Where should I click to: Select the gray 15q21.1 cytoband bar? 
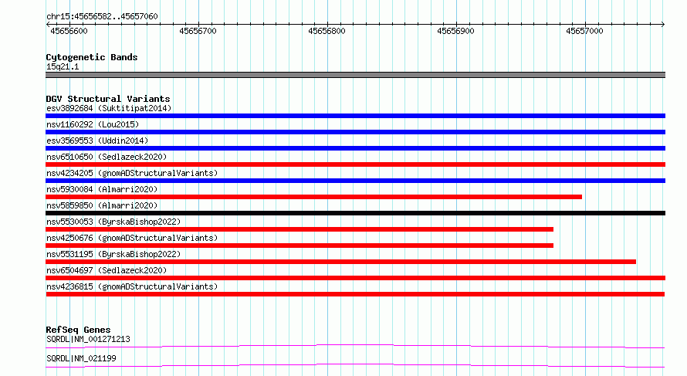pyautogui.click(x=355, y=75)
